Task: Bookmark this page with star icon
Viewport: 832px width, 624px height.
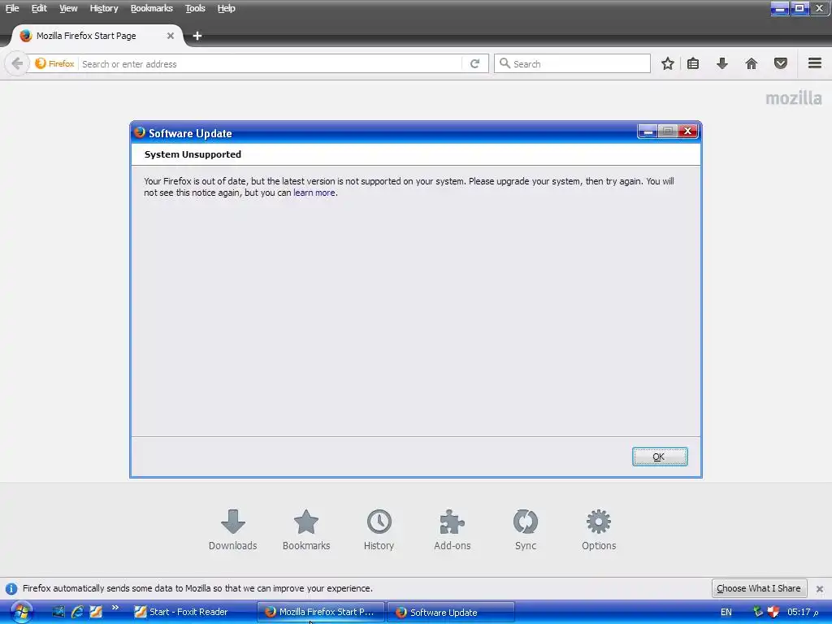Action: click(x=668, y=63)
